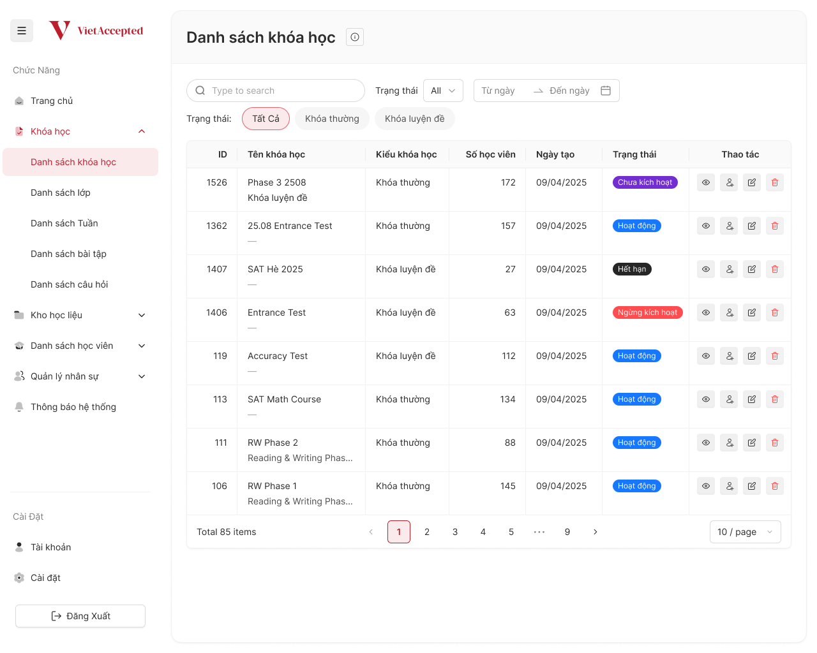View Entrance Test 1406 with eye icon

706,312
